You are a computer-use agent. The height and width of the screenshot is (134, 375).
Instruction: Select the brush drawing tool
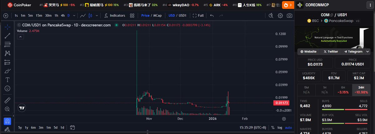coord(7,71)
